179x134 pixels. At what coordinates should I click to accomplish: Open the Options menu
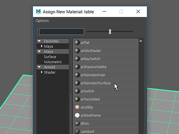pos(42,21)
